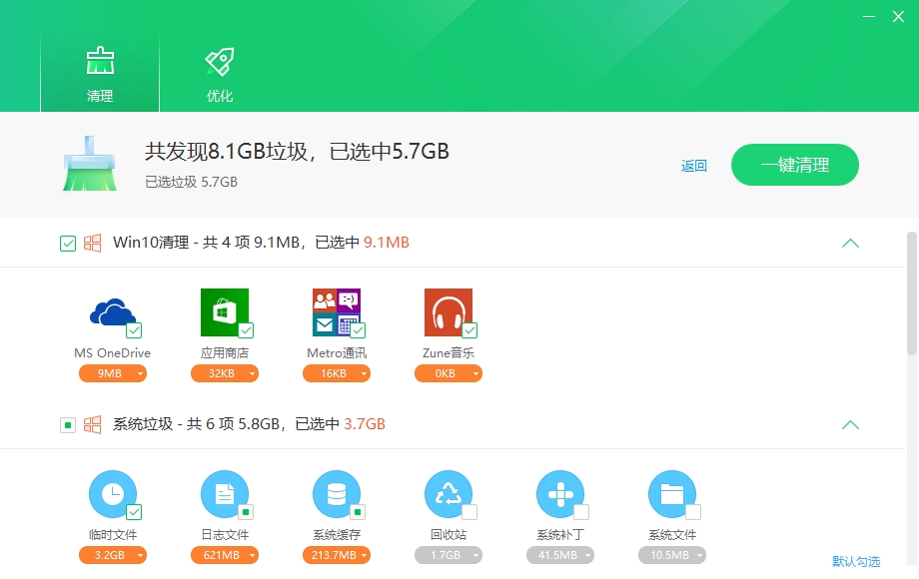
Task: Open the 1.7GB dropdown under 回收站
Action: click(449, 556)
